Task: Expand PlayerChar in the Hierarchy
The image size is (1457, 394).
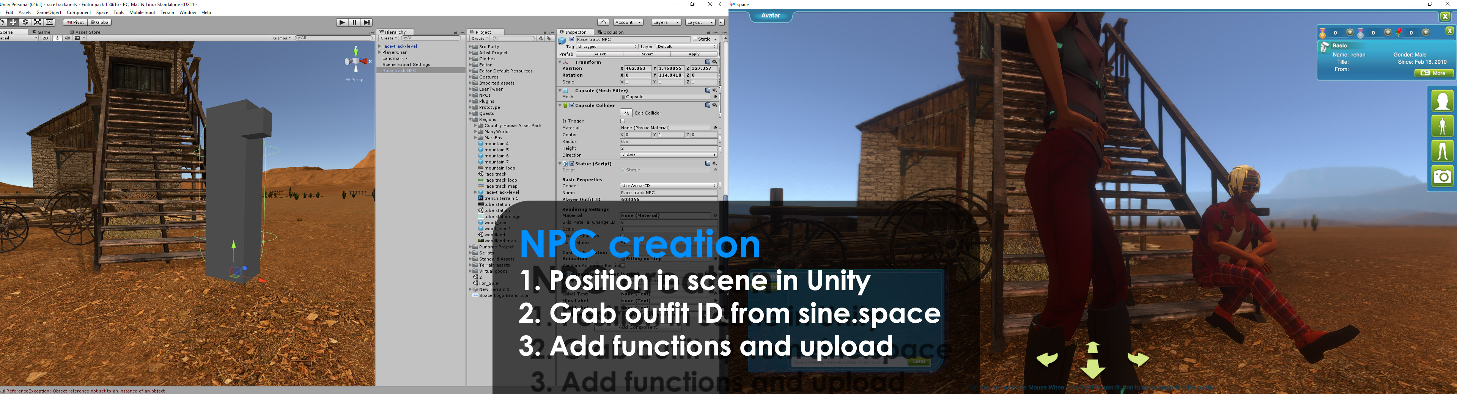Action: (x=380, y=53)
